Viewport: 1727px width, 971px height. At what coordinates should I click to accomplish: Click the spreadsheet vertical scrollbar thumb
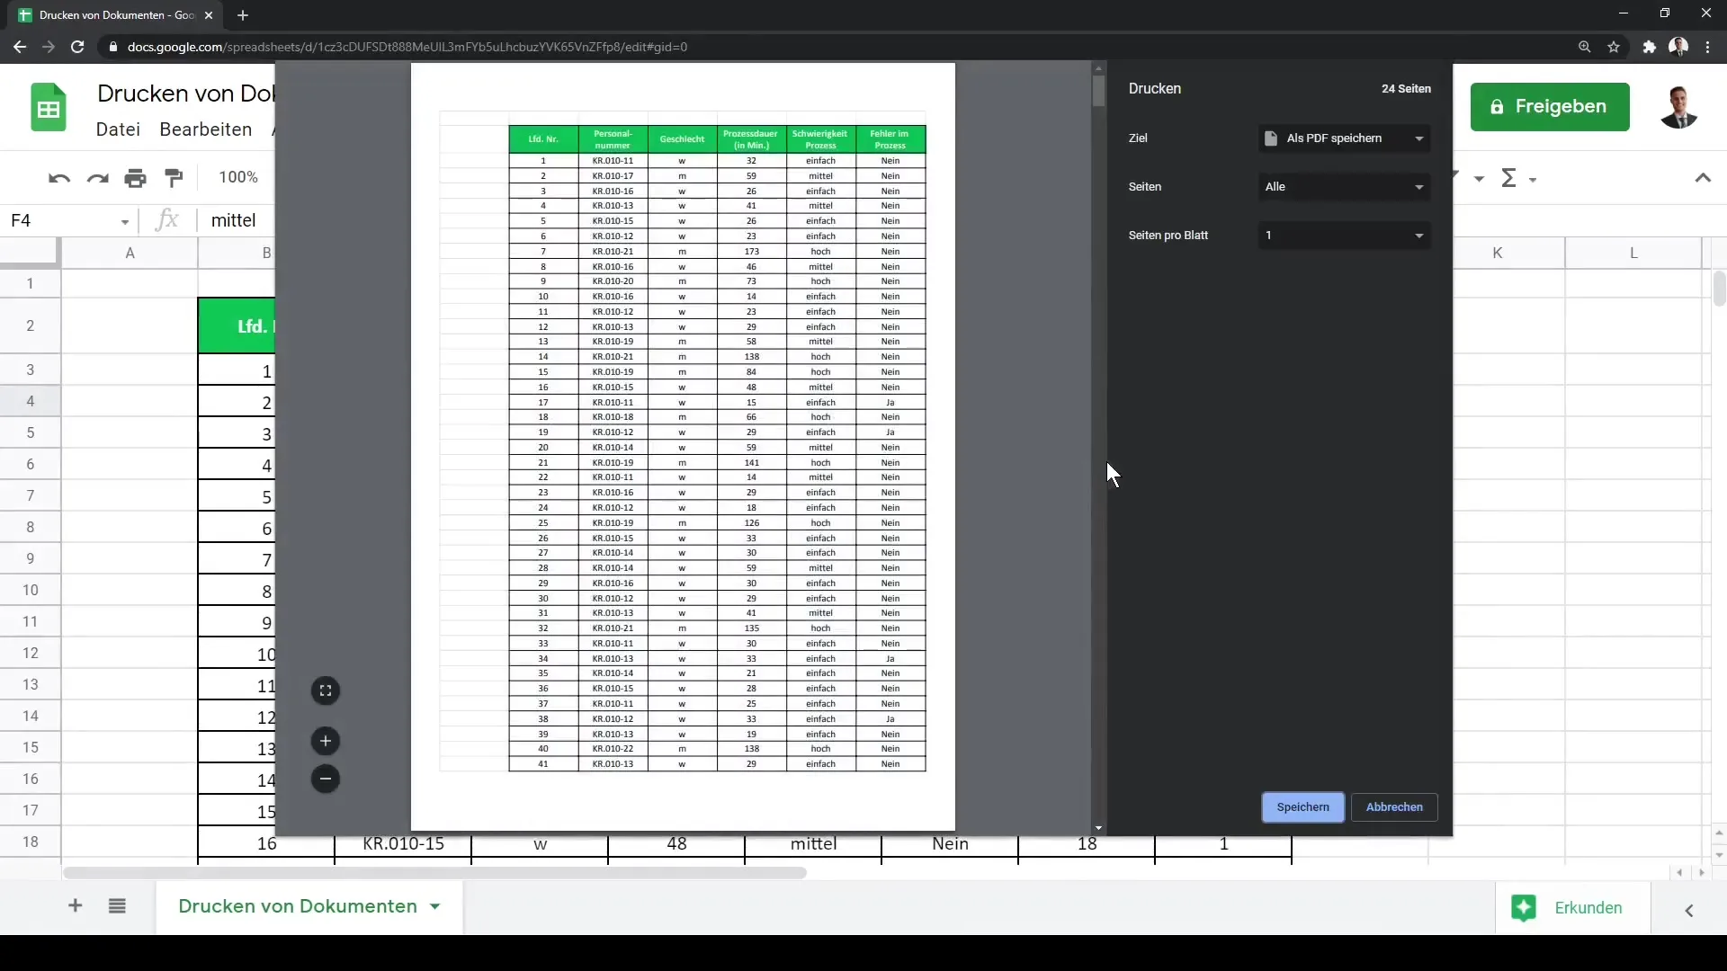[1719, 289]
